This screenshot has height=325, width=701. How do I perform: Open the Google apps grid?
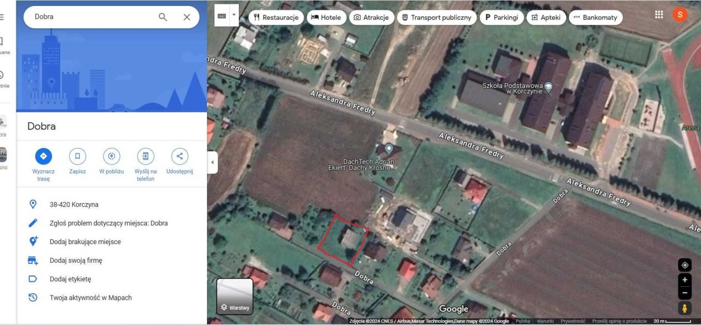pyautogui.click(x=658, y=14)
